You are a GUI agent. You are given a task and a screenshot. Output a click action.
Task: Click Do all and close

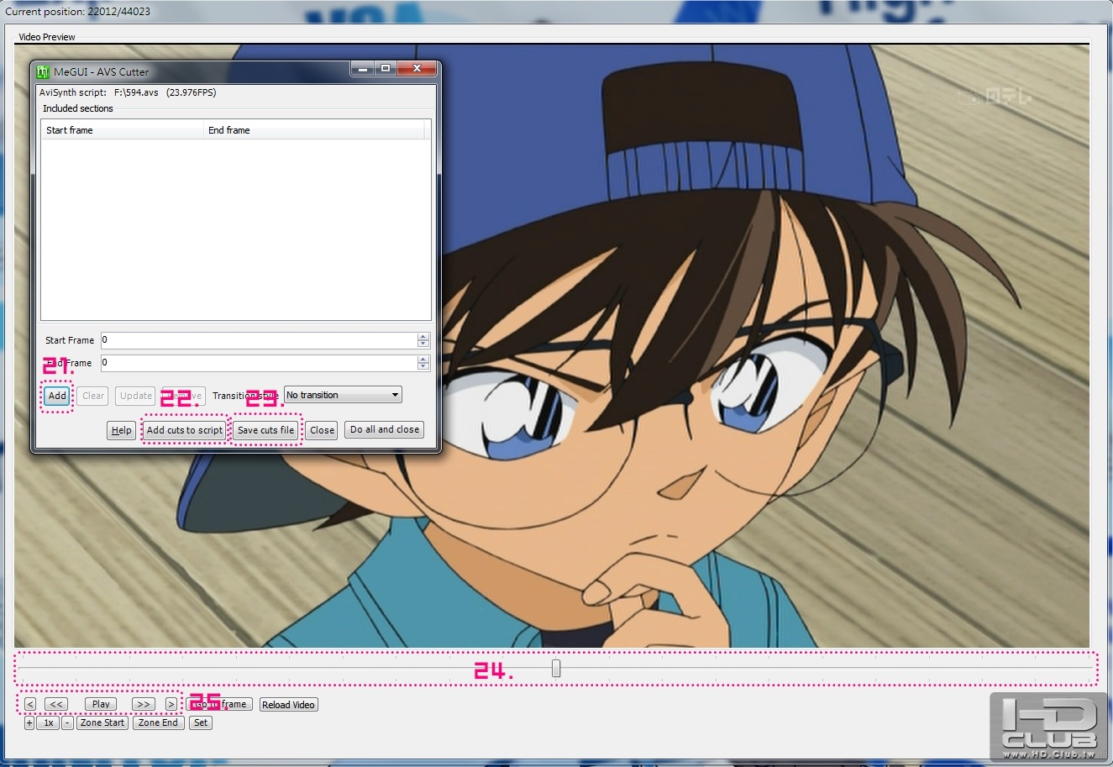(385, 429)
